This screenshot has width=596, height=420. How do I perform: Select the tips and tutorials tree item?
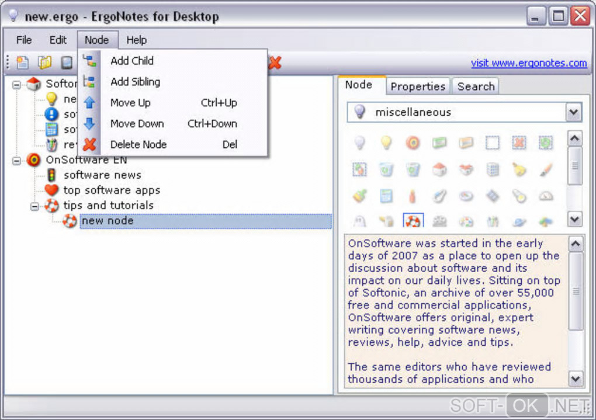click(108, 205)
